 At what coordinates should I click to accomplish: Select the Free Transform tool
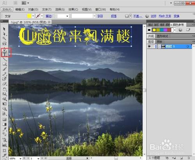point(5,104)
